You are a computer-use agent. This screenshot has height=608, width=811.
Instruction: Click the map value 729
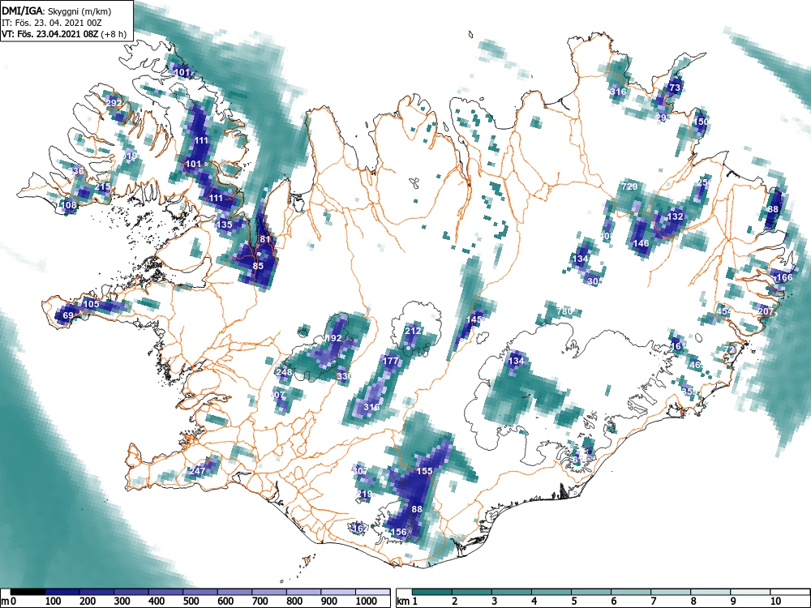[629, 186]
